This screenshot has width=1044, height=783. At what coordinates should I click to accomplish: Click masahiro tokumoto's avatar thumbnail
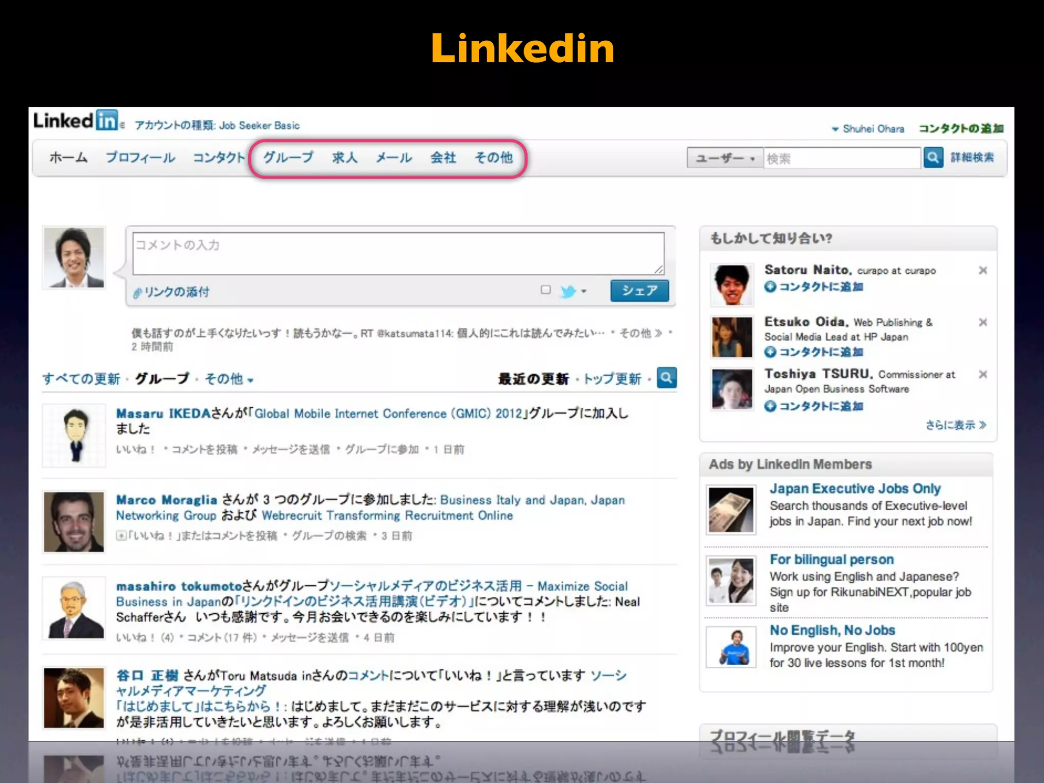(x=74, y=608)
